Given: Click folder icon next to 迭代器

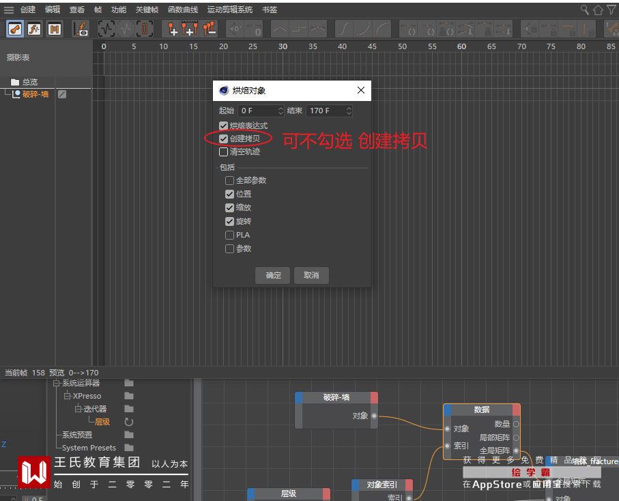Looking at the screenshot, I should [x=129, y=409].
